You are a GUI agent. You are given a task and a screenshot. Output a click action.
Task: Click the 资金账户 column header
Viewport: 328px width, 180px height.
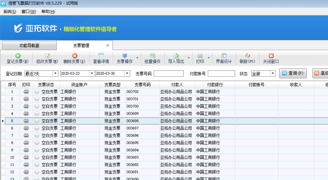79,85
